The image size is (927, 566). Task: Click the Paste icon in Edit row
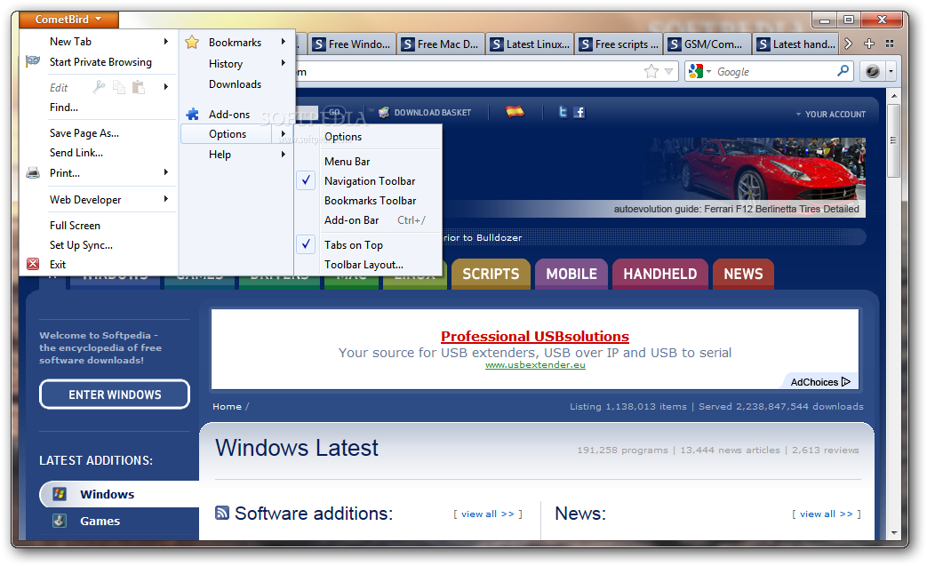tap(139, 87)
